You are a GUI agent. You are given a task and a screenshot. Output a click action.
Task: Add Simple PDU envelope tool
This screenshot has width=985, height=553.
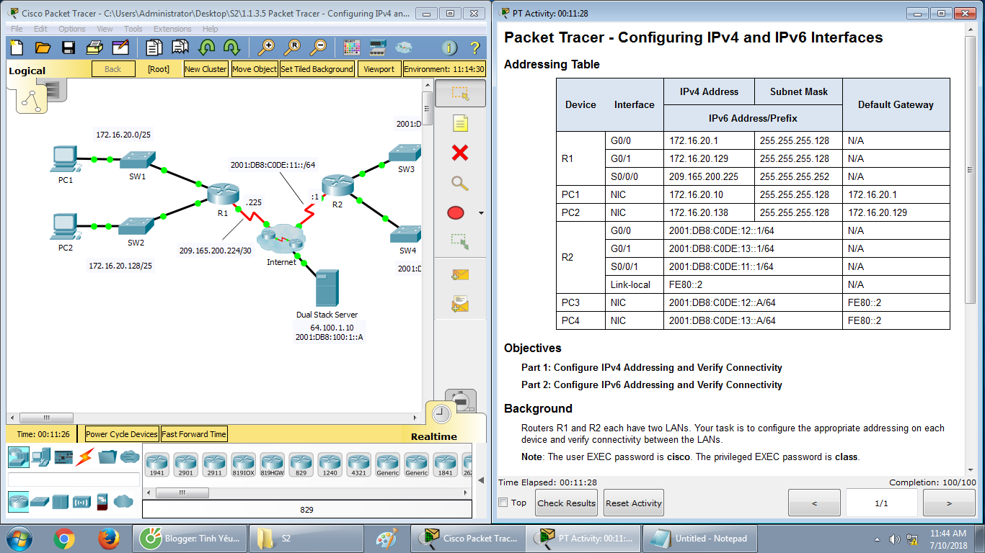[x=460, y=274]
